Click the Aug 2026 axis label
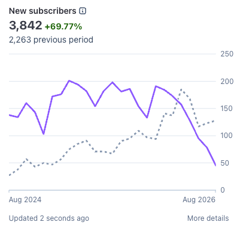Viewport: 240px width, 228px height. pyautogui.click(x=199, y=200)
